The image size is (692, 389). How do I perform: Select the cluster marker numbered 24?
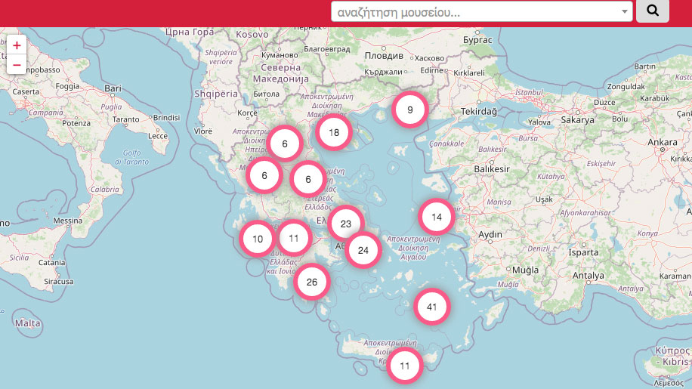click(x=363, y=251)
